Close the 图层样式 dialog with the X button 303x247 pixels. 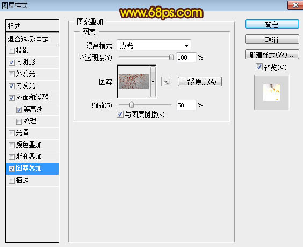[x=295, y=5]
